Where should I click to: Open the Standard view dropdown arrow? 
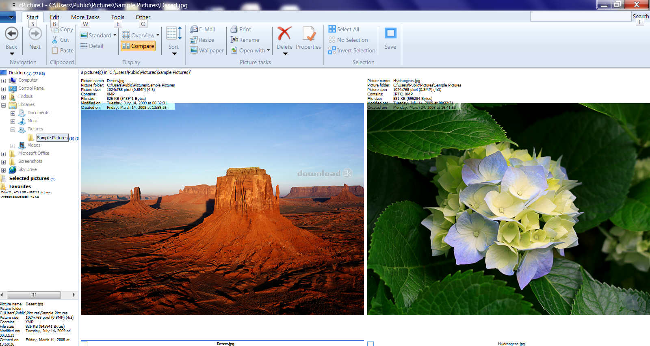pyautogui.click(x=115, y=35)
